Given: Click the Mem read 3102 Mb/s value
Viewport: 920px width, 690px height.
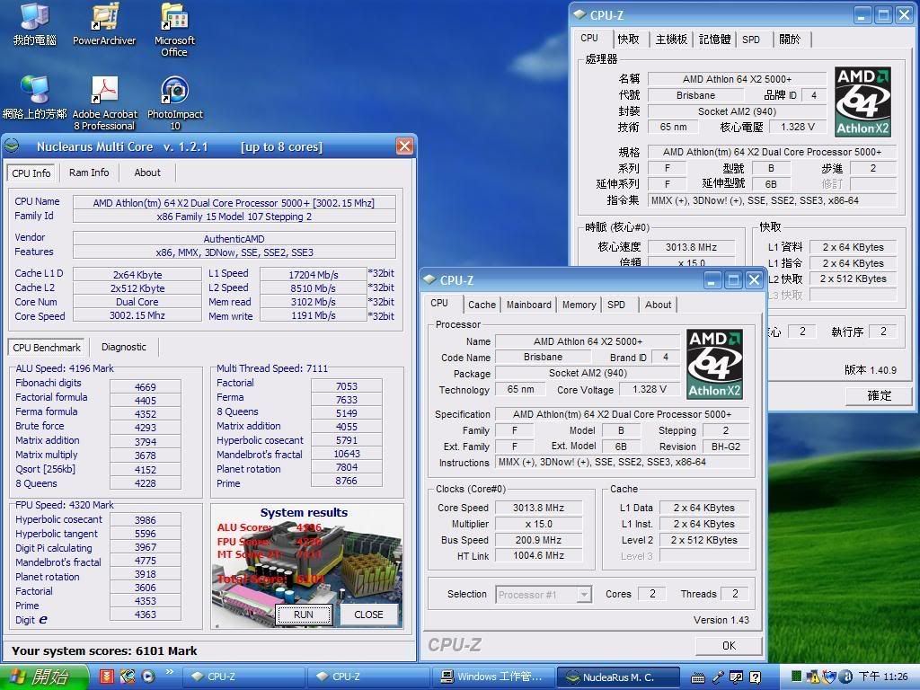Looking at the screenshot, I should click(x=314, y=302).
